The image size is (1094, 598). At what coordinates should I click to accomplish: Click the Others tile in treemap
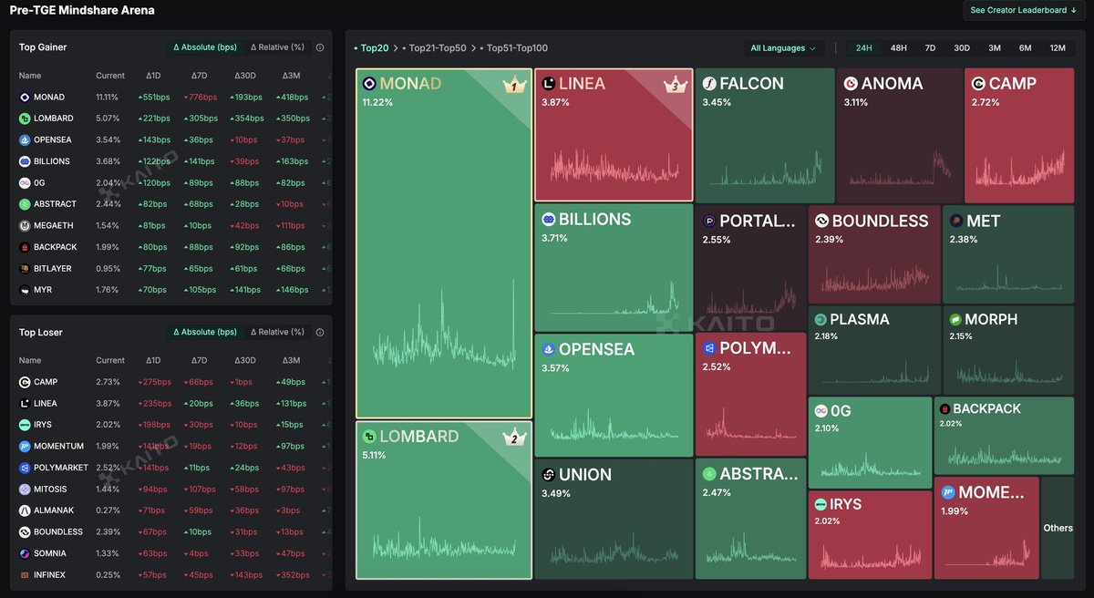pos(1058,528)
